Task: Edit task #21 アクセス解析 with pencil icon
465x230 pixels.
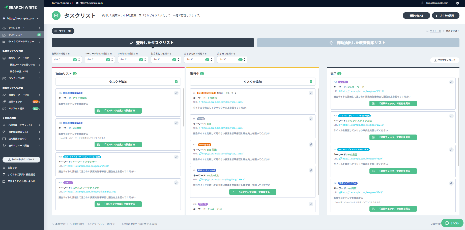Action: 176,93
